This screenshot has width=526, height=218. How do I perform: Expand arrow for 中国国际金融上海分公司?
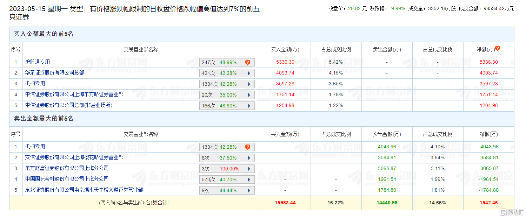pos(249,180)
